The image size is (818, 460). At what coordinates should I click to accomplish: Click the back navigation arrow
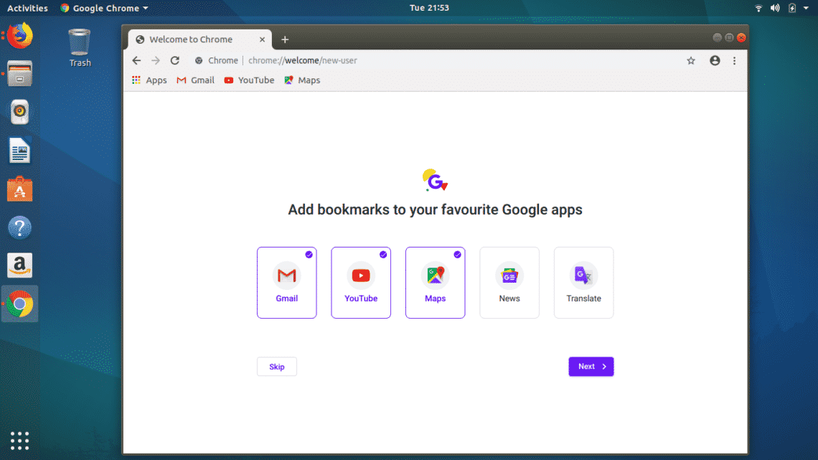click(x=136, y=61)
